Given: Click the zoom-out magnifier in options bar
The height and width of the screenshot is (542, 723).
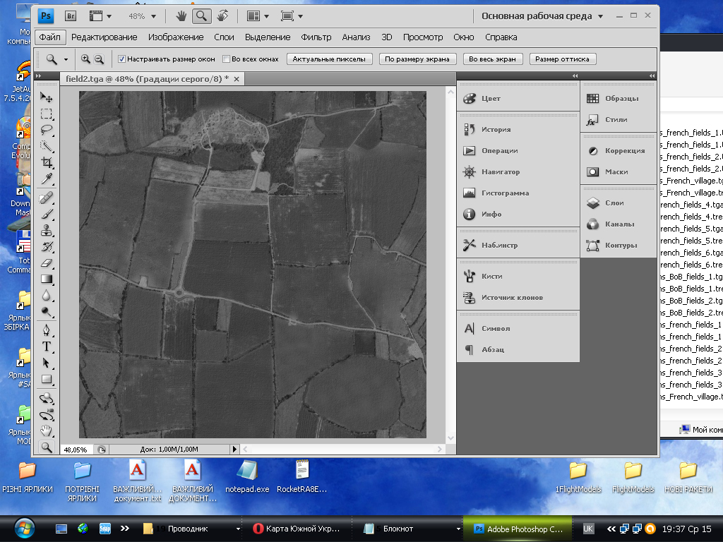Looking at the screenshot, I should click(100, 59).
